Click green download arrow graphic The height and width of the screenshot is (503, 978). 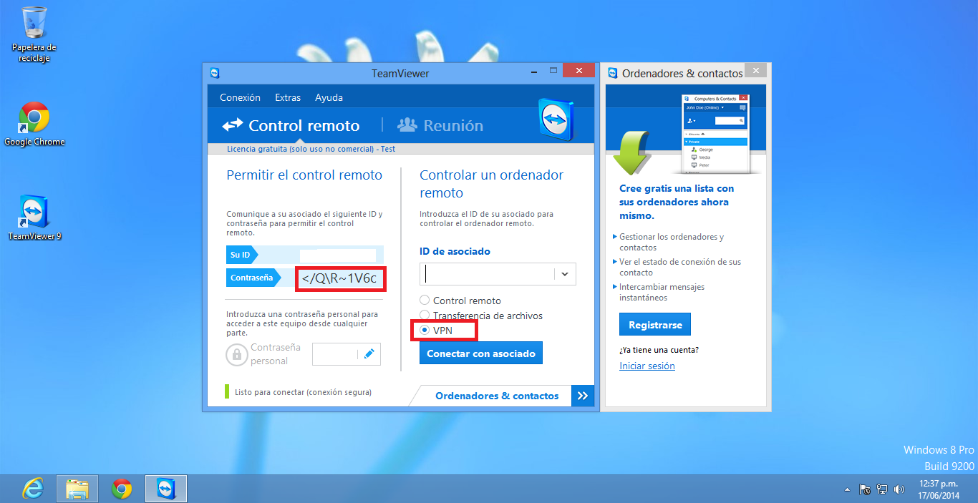(631, 152)
